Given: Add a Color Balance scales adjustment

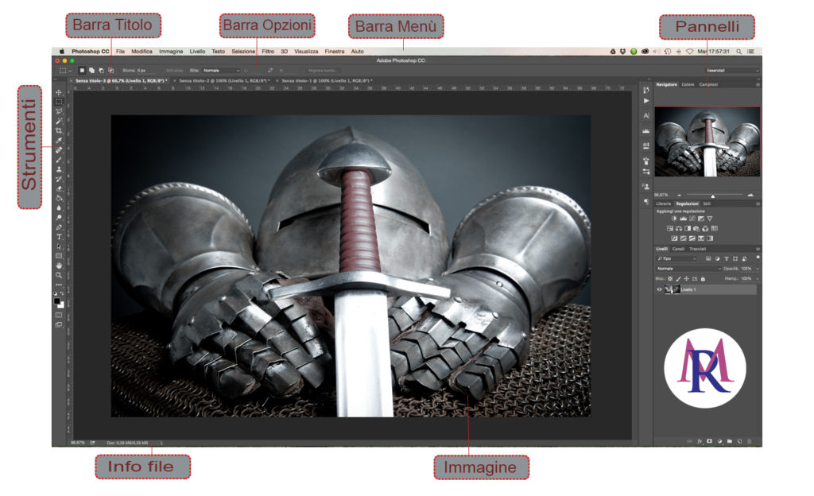Looking at the screenshot, I should 679,228.
